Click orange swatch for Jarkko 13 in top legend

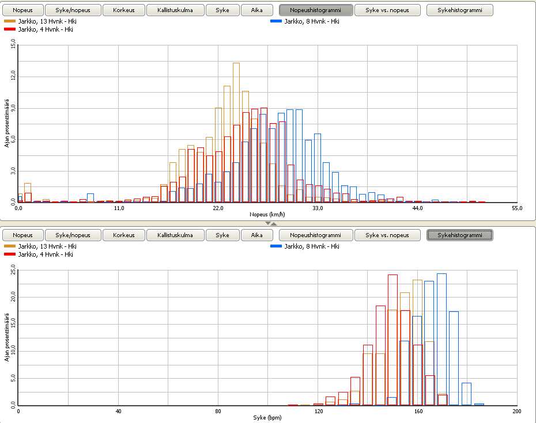[10, 21]
